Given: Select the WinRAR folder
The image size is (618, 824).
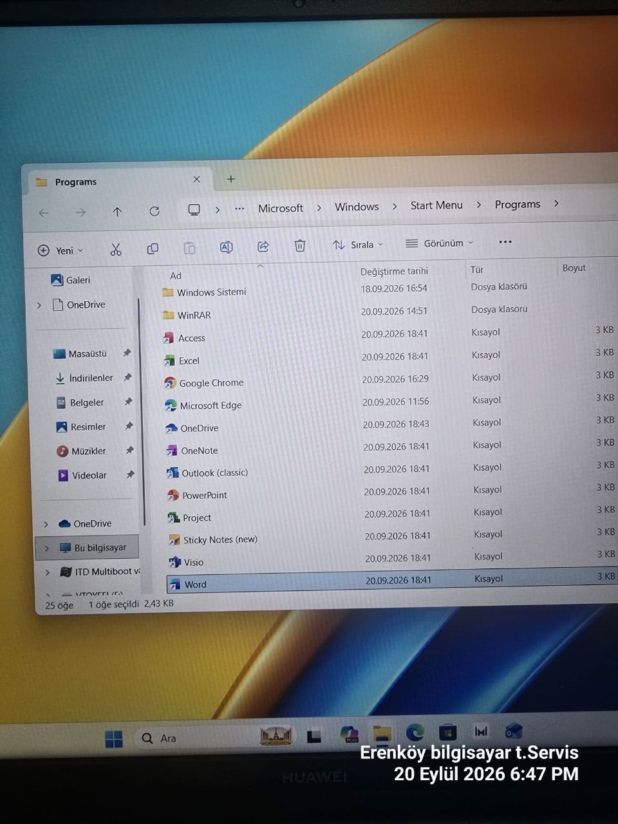Looking at the screenshot, I should pos(187,315).
